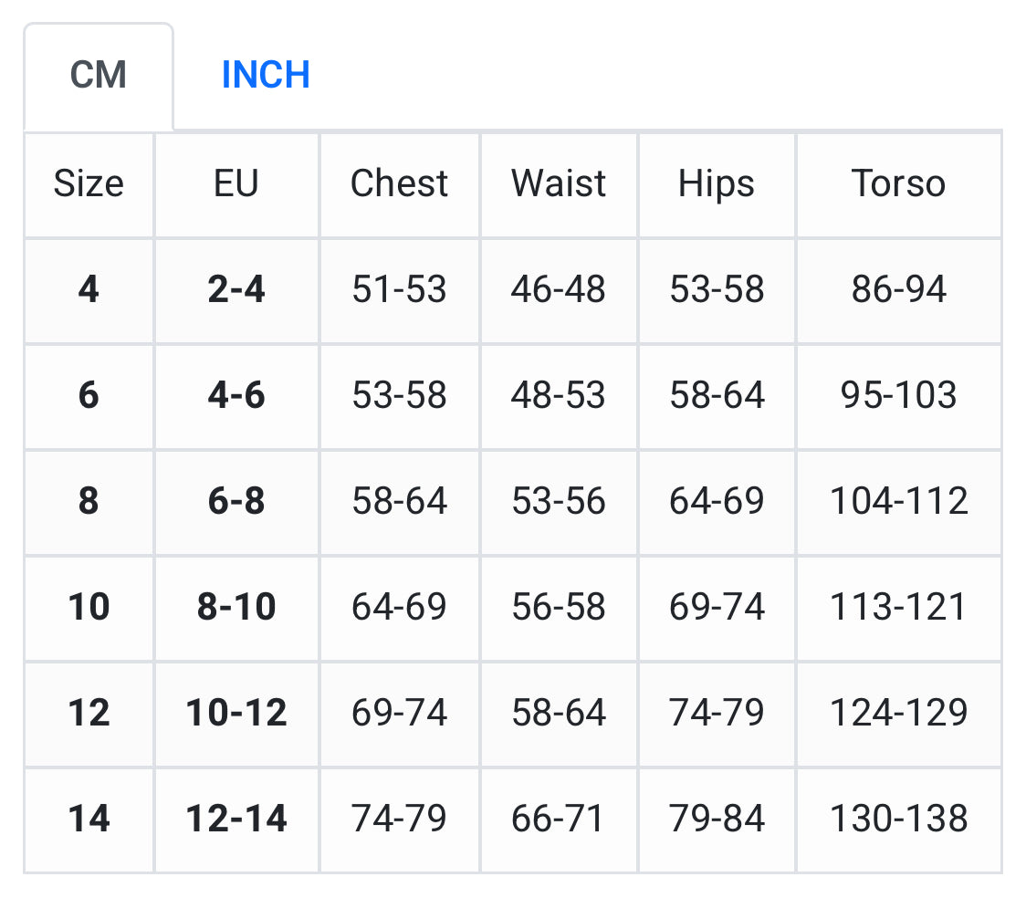Click the EU 10-12 cell
The width and height of the screenshot is (1026, 898).
point(236,713)
